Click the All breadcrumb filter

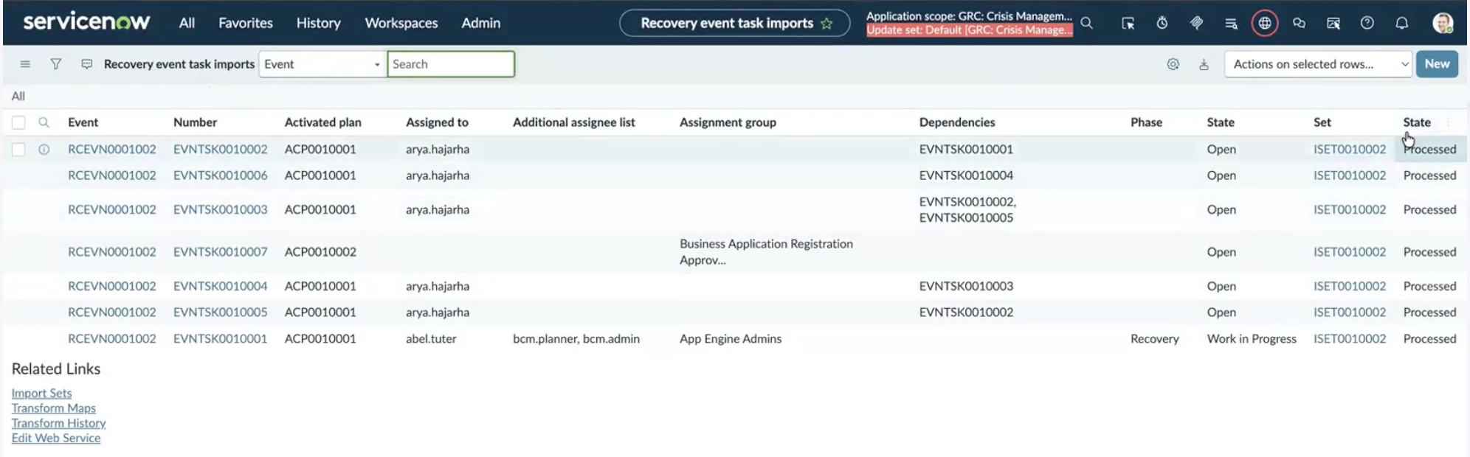click(x=18, y=96)
